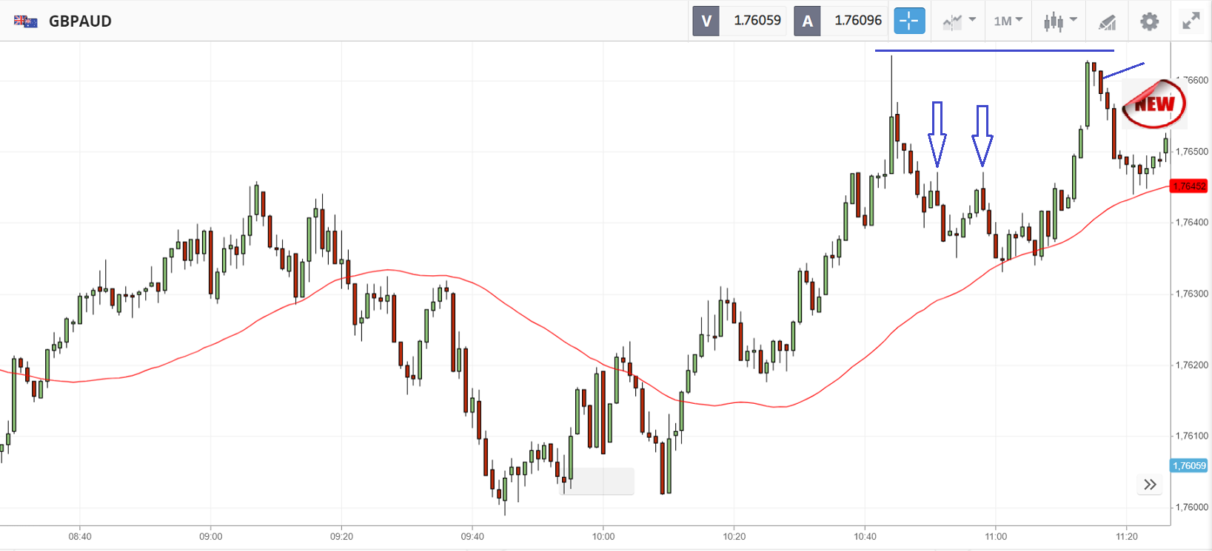Click the GBPAUD instrument name
The image size is (1212, 551).
80,21
